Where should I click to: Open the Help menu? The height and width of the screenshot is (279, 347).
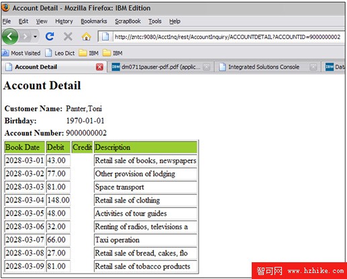point(175,21)
